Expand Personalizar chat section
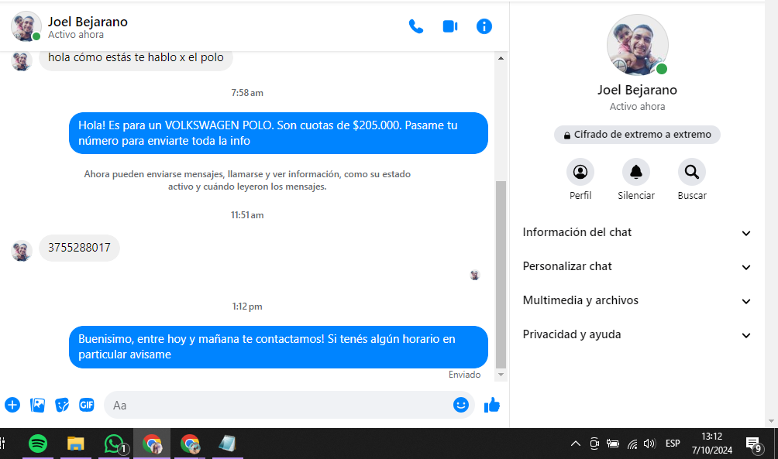 [637, 266]
